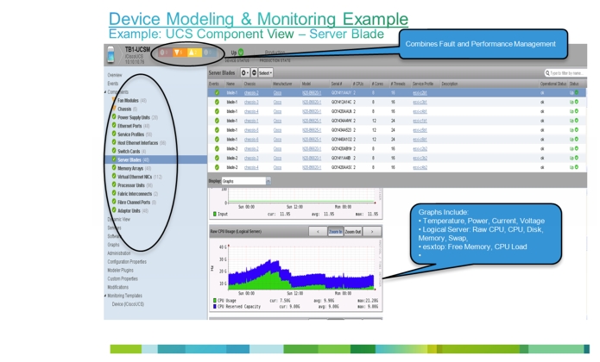Image resolution: width=600 pixels, height=362 pixels.
Task: Open the Display Graphs combo box
Action: coord(246,181)
